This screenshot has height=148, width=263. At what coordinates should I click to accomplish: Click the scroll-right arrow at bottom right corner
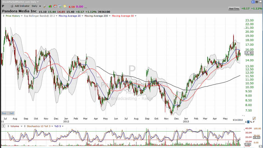click(x=260, y=146)
